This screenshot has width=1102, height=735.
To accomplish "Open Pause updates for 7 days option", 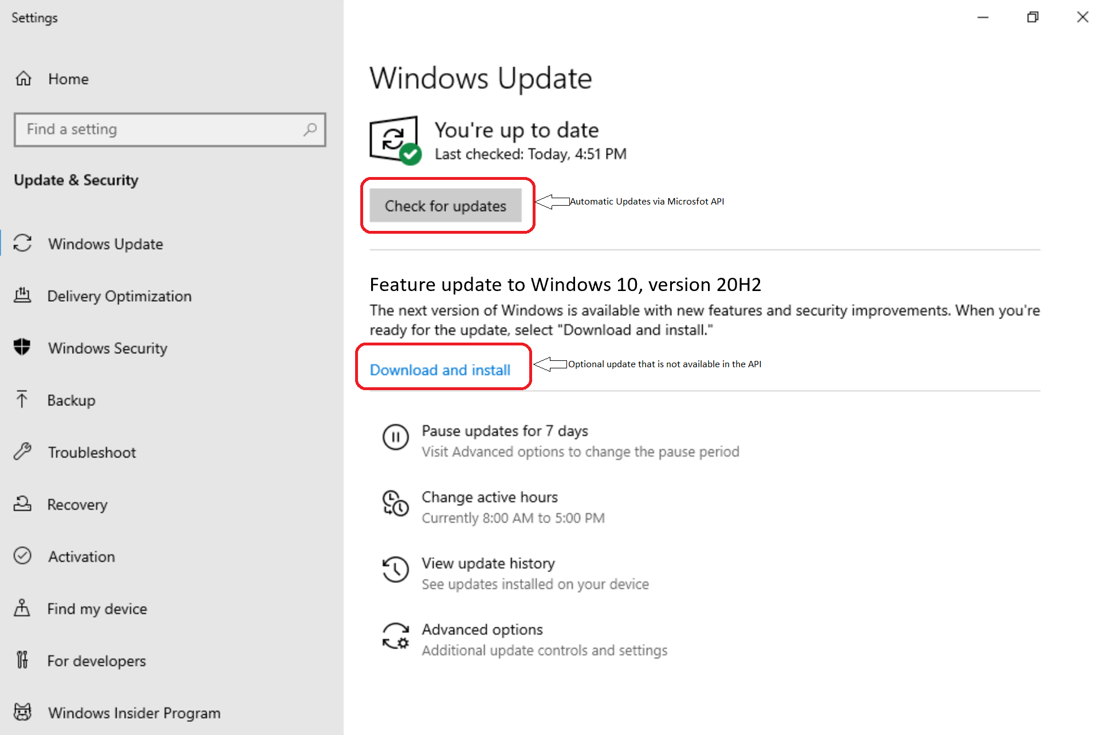I will tap(505, 431).
